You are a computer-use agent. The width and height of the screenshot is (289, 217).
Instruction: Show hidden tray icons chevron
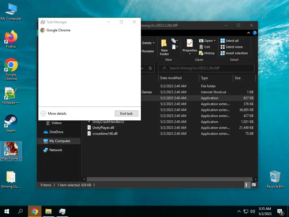[239, 211]
